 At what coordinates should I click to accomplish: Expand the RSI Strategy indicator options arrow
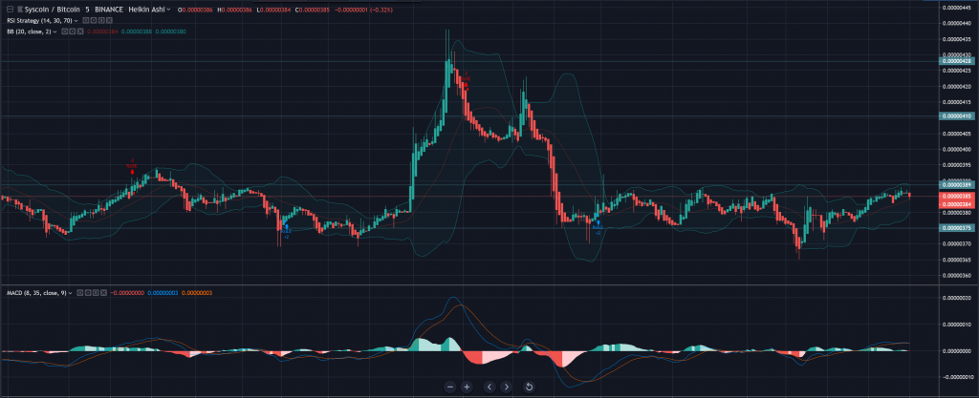[76, 21]
